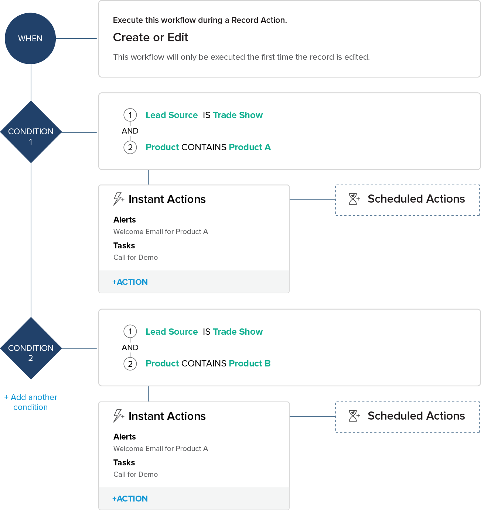
Task: Click criteria number 1 circle in Condition 1
Action: click(130, 115)
